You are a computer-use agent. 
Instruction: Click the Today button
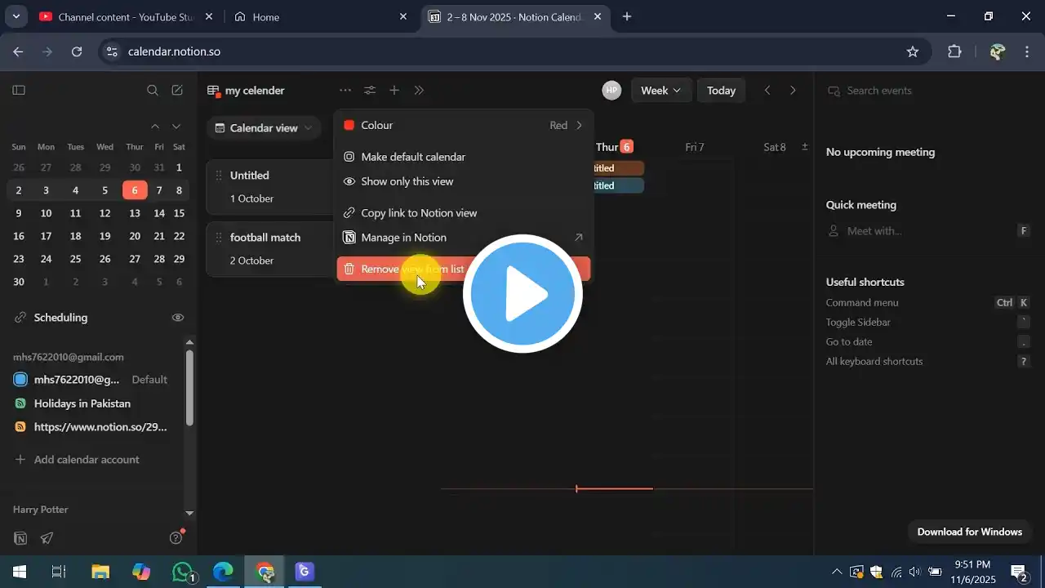point(722,91)
